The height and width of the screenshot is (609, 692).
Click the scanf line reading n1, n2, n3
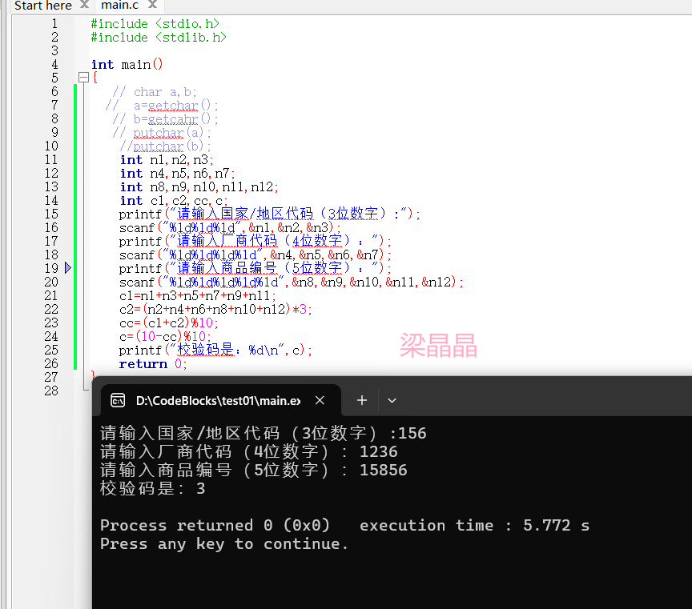(x=230, y=227)
